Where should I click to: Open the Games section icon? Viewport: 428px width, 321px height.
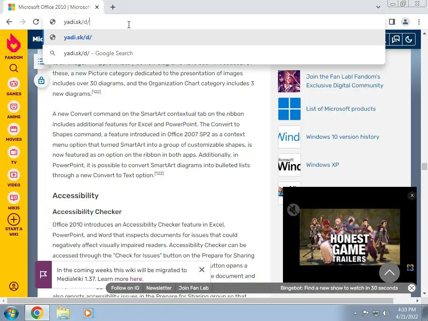point(14,84)
